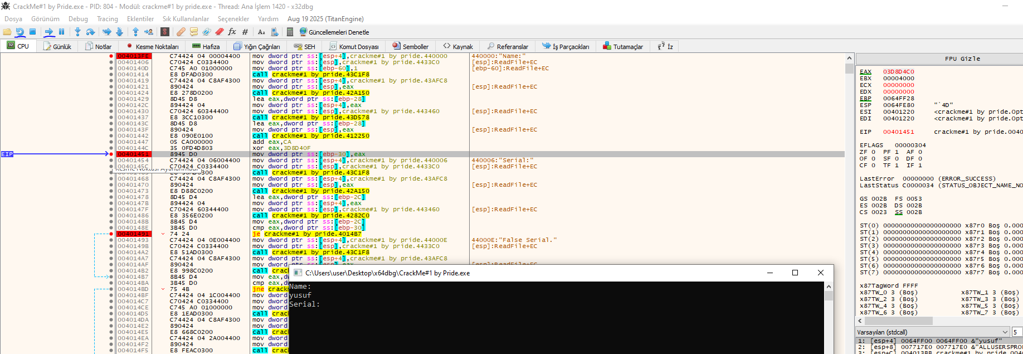Open the Debug menu
Screen dimensions: 1023x354
point(78,19)
